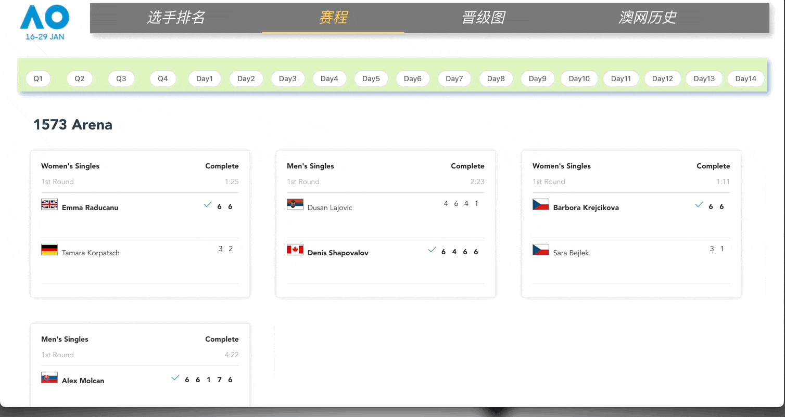
Task: Select the Q1 qualifying day
Action: (x=38, y=79)
